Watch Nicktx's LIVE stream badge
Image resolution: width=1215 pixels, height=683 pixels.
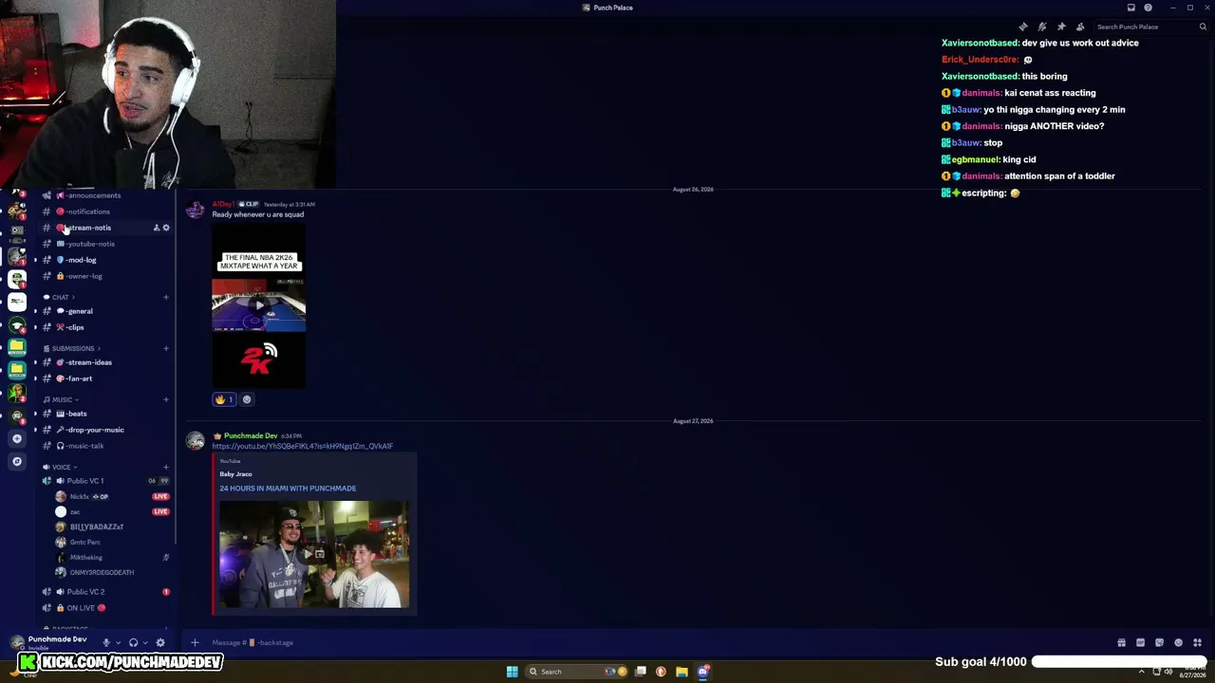160,496
